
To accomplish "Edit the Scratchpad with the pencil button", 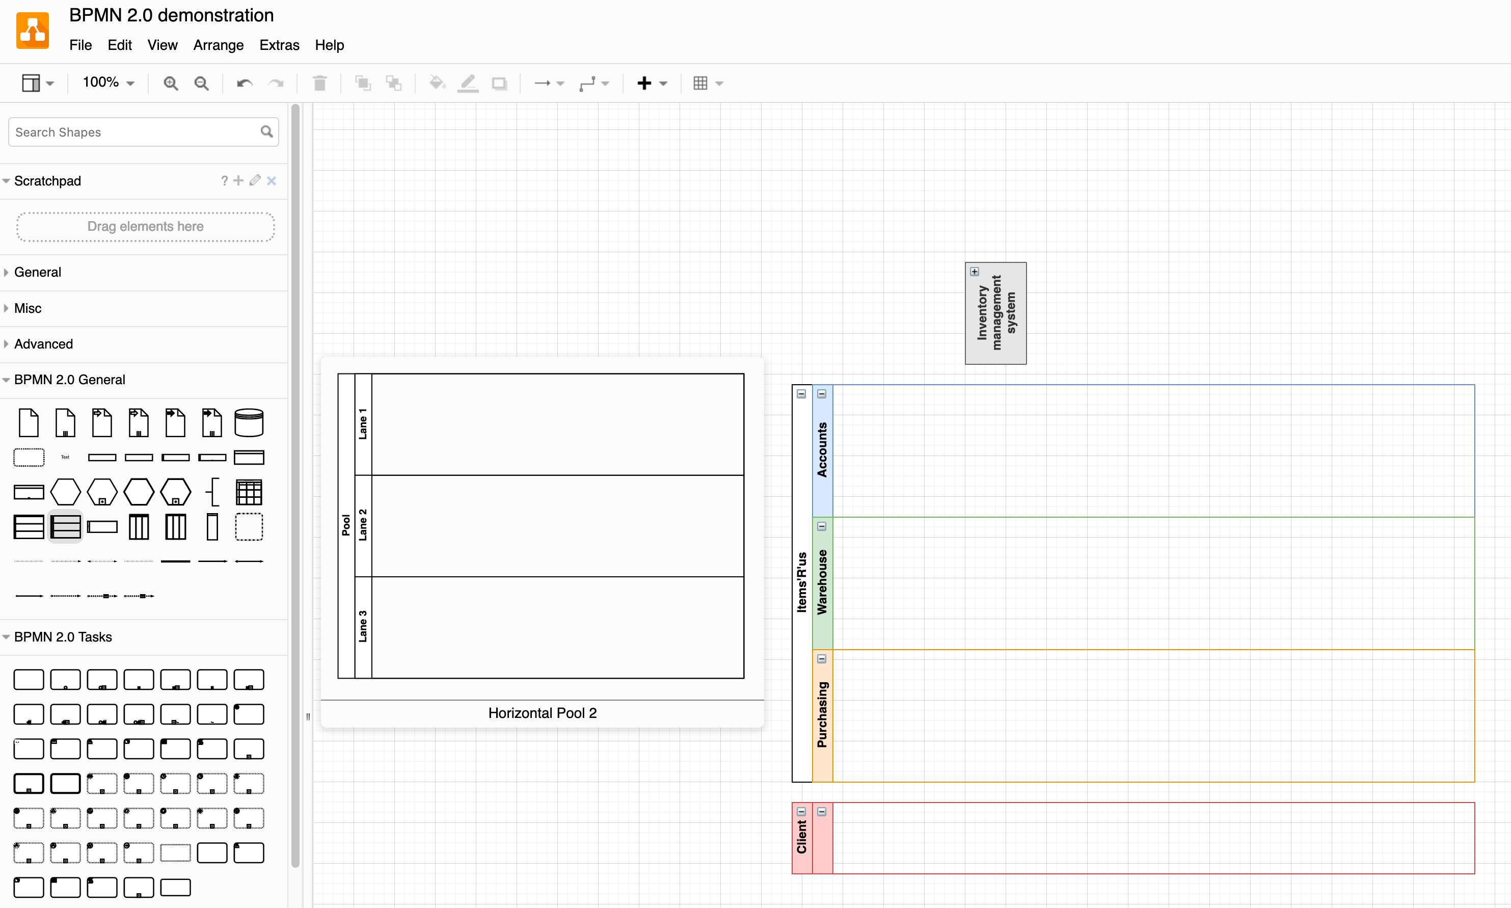I will (x=255, y=180).
